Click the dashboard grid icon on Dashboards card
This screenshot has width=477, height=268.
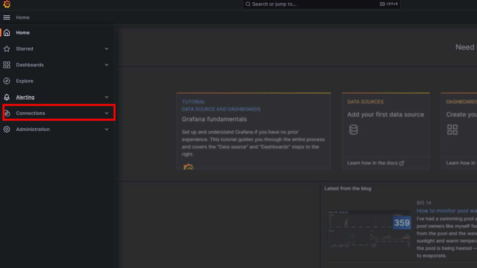[452, 130]
